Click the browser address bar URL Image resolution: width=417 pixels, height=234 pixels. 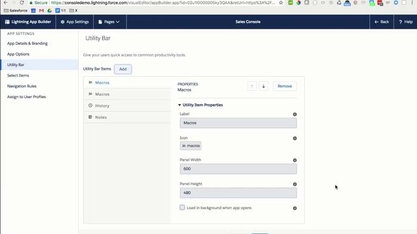pos(164,3)
